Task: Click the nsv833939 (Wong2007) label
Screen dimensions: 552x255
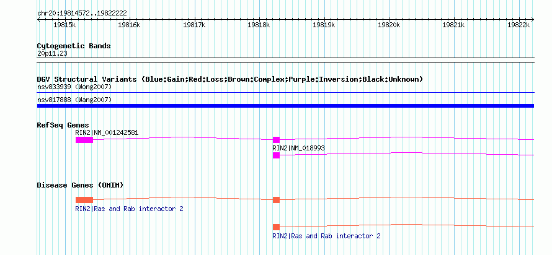Action: pyautogui.click(x=74, y=87)
